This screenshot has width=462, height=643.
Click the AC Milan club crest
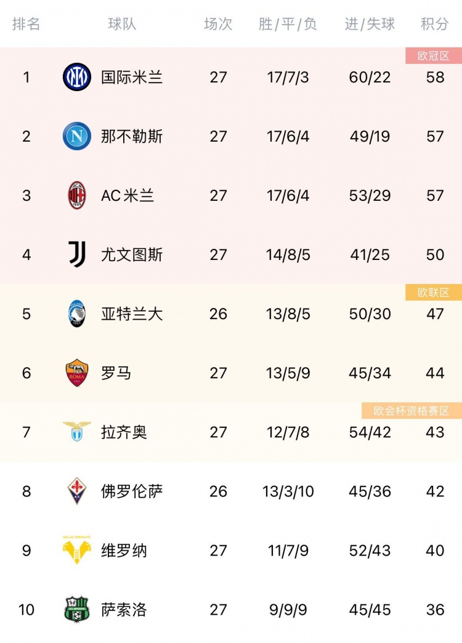[x=77, y=195]
